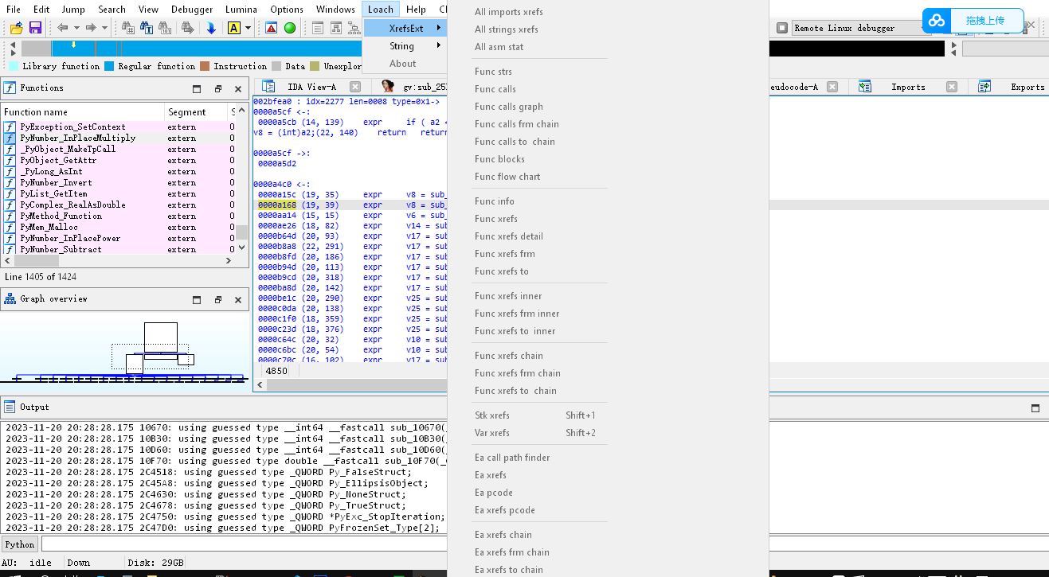Select Func xrefs detail
This screenshot has width=1049, height=577.
tap(509, 236)
